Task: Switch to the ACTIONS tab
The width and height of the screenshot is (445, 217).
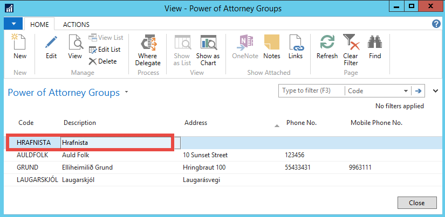Action: click(x=76, y=24)
